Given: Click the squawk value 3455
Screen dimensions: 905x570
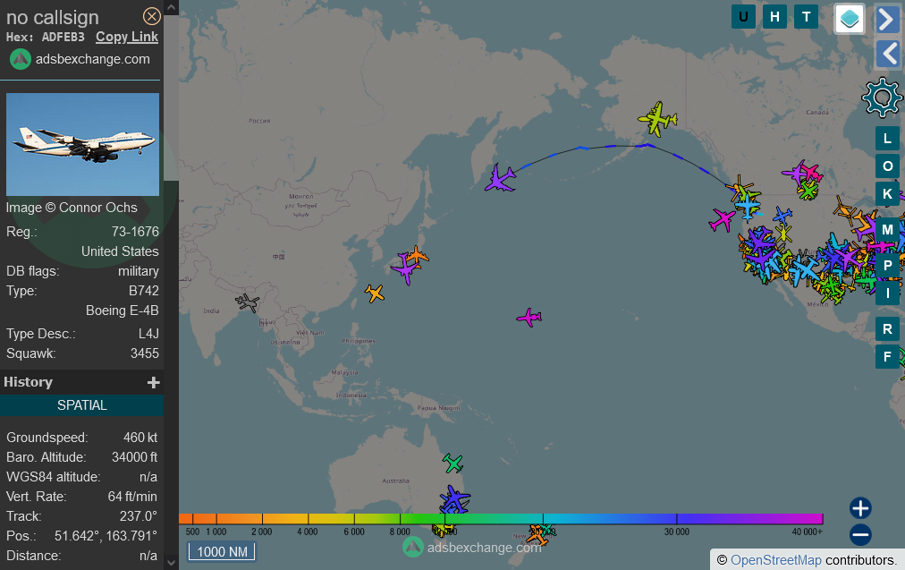Looking at the screenshot, I should (x=144, y=353).
